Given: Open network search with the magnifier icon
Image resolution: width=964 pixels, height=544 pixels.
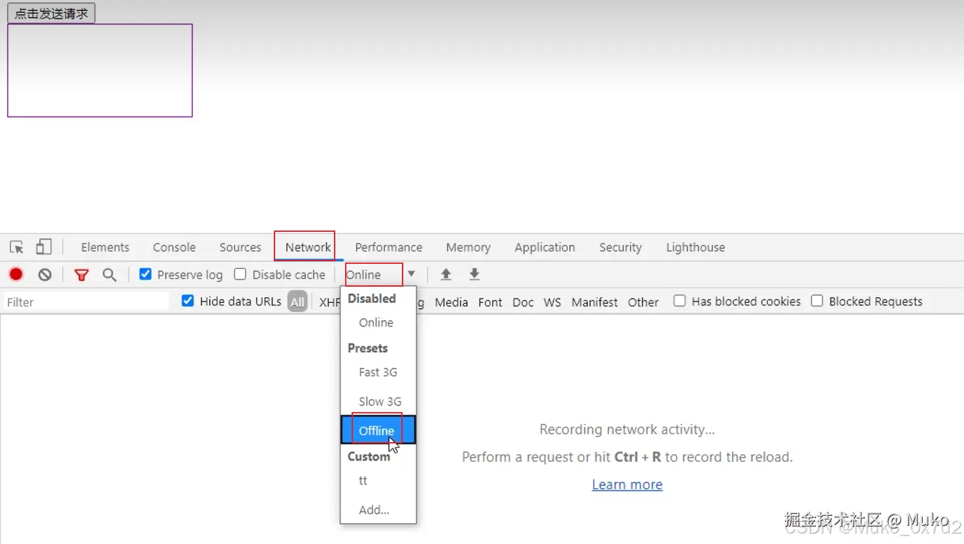Looking at the screenshot, I should [x=110, y=275].
